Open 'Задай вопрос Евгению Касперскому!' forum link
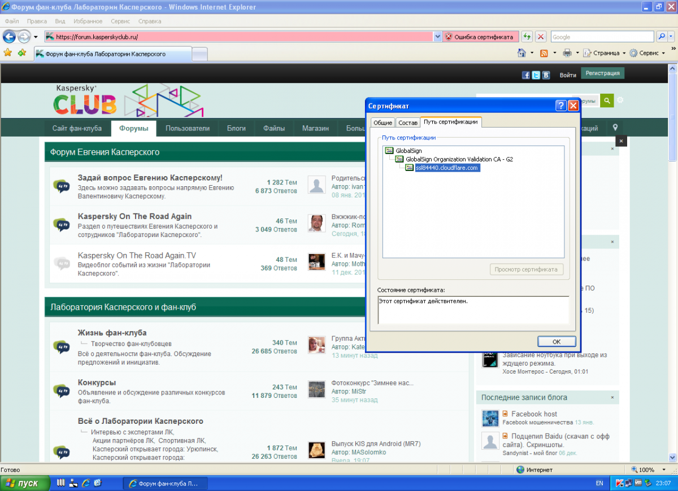Viewport: 678px width, 491px height. [x=150, y=178]
